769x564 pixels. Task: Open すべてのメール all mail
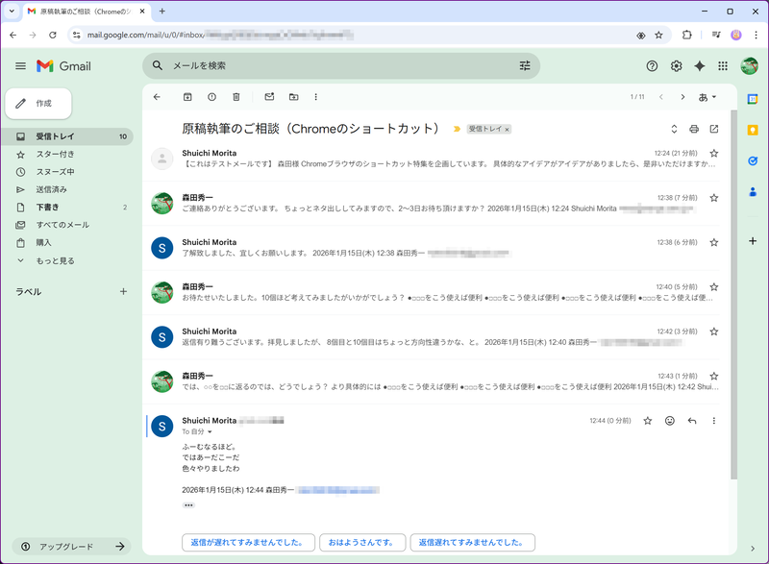[67, 225]
